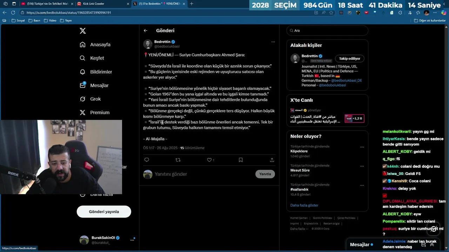
Task: Click the browser back arrow
Action: tap(5, 13)
